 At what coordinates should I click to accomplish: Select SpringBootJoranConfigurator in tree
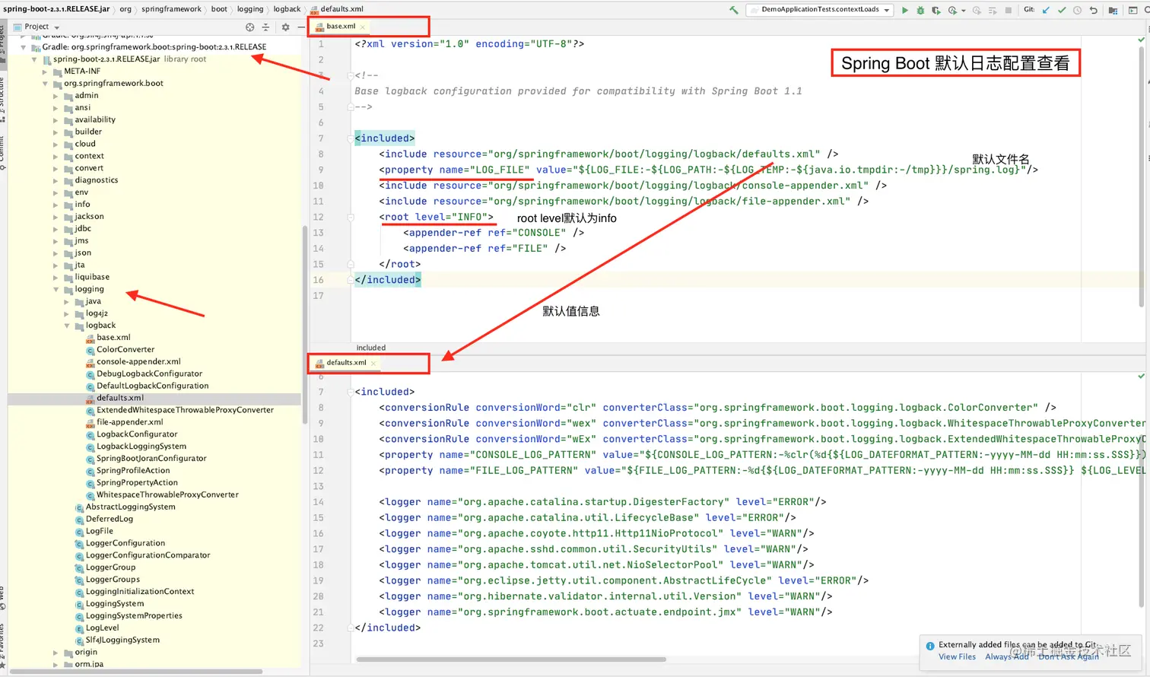click(x=151, y=459)
